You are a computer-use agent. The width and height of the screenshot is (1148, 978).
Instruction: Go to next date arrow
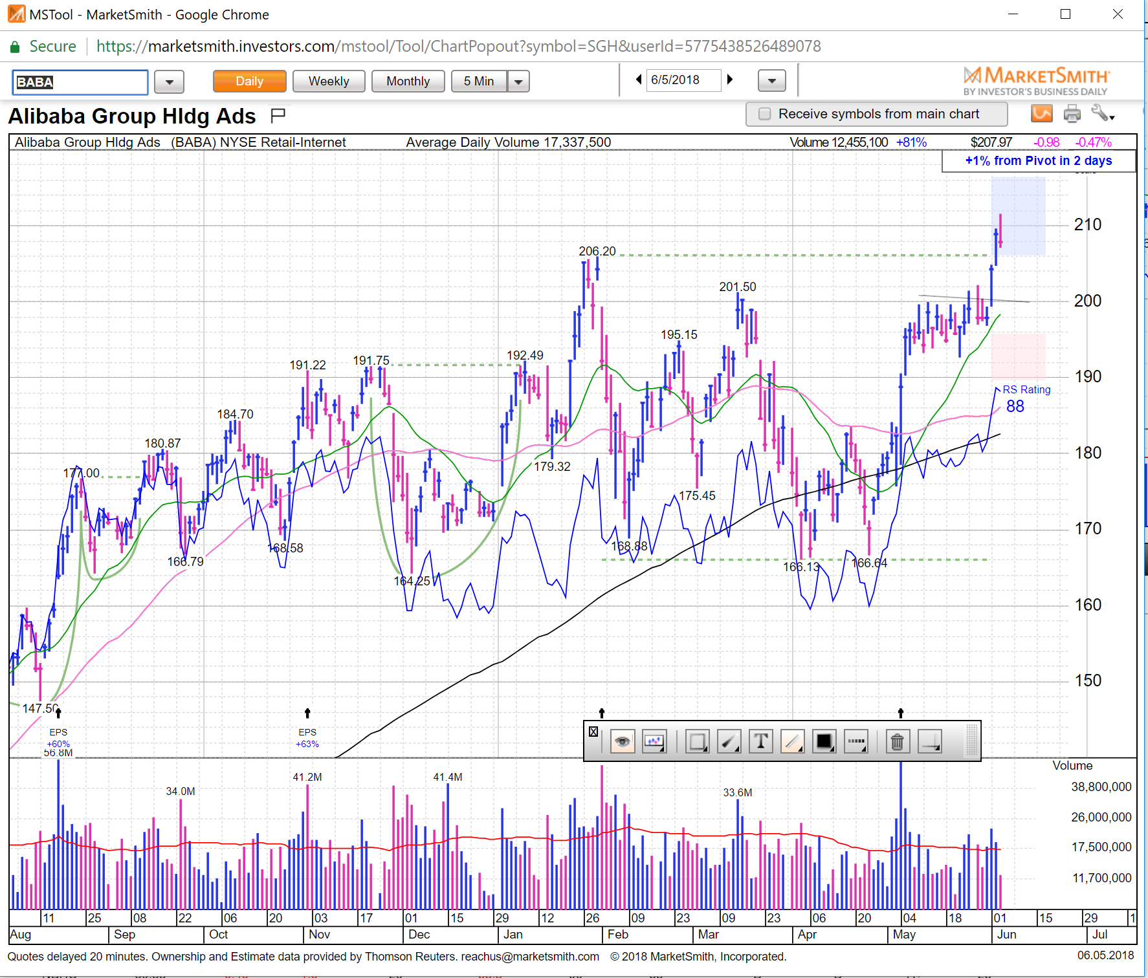730,80
